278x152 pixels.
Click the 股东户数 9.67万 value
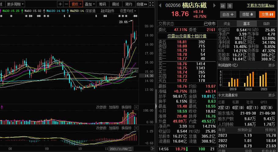[250, 119]
